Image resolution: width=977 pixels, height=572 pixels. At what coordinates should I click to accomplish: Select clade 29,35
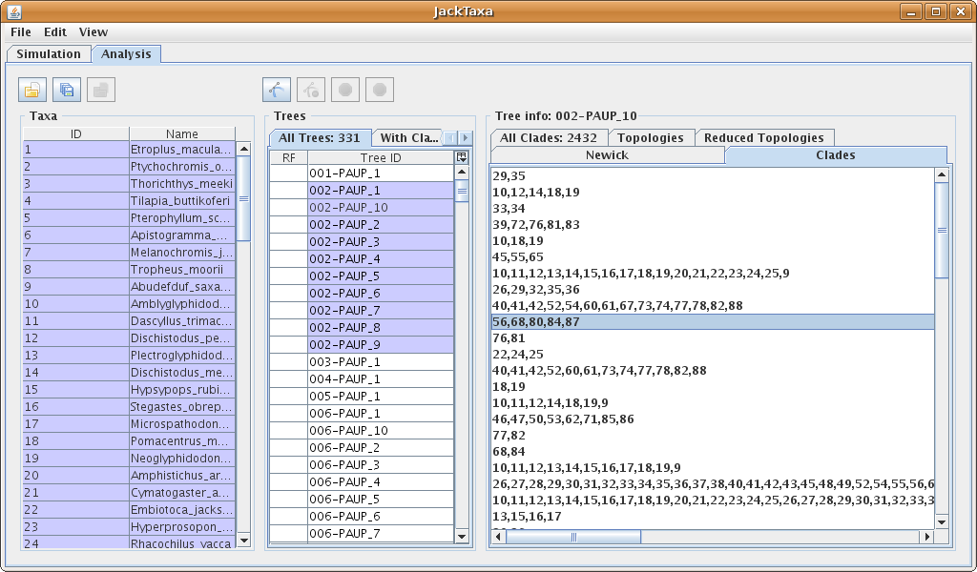(x=713, y=176)
